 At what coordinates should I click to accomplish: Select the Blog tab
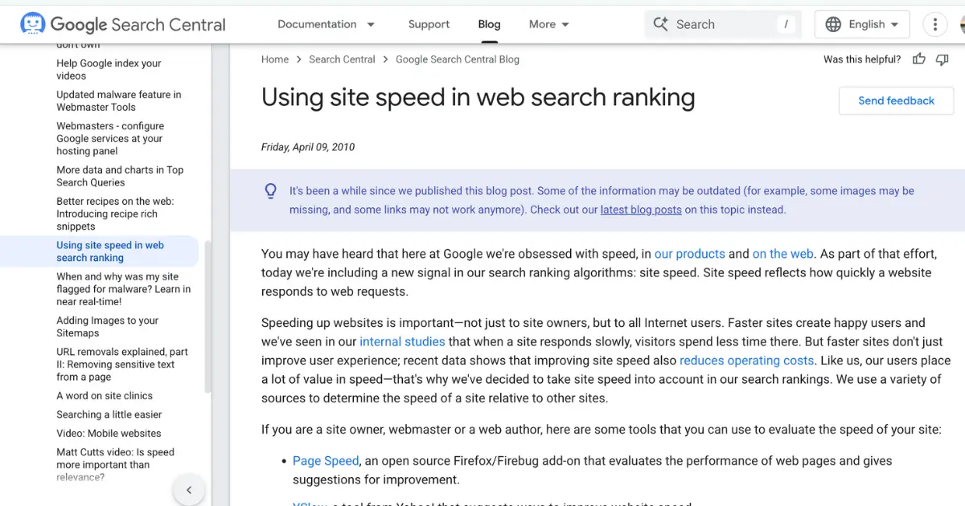(489, 24)
